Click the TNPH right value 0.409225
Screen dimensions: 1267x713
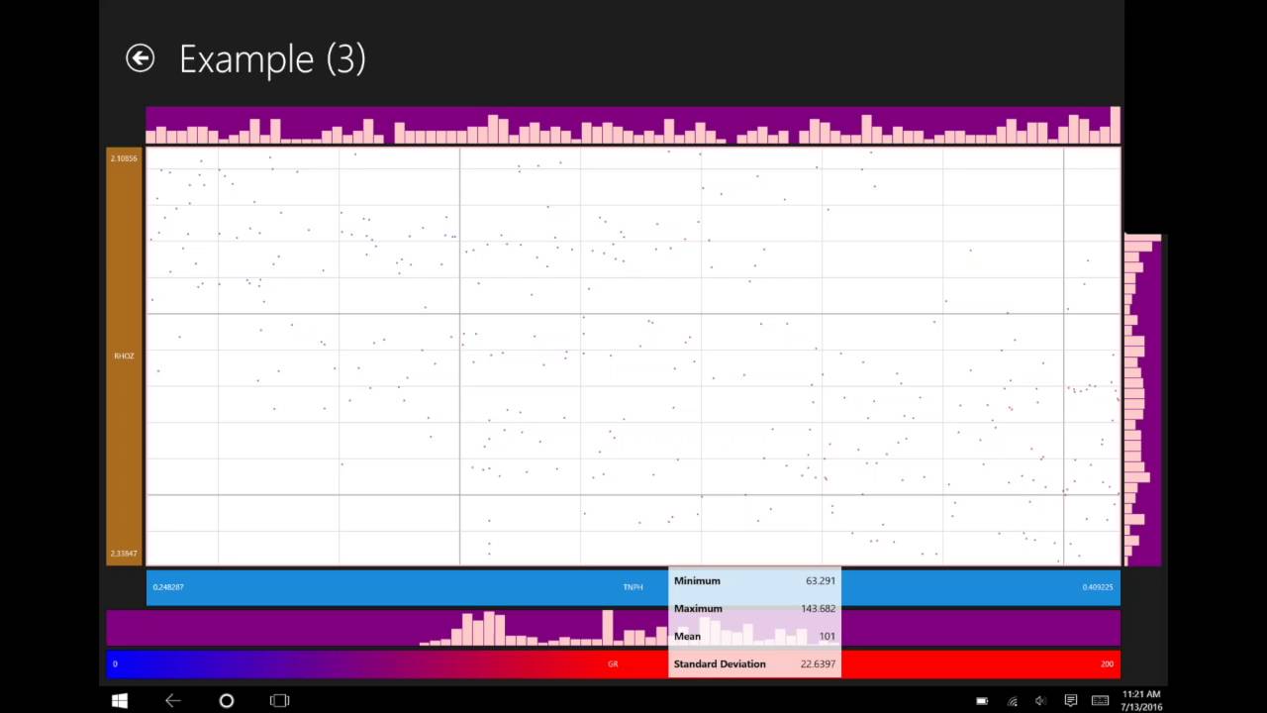1098,587
